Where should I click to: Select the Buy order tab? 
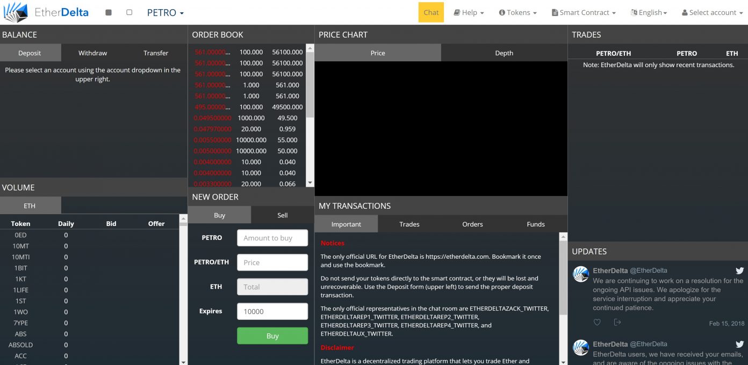[x=219, y=215]
